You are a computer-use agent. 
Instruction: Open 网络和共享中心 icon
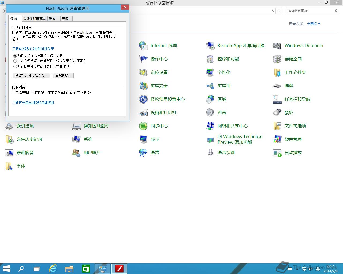(x=210, y=126)
